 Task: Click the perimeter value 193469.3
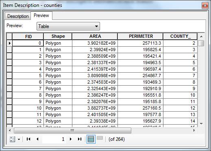(x=140, y=82)
